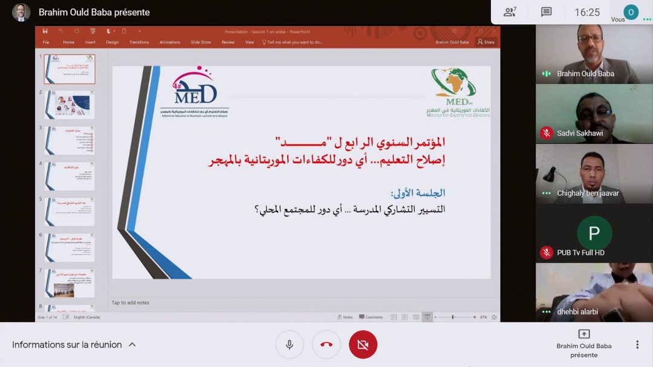The height and width of the screenshot is (367, 653).
Task: Open the Insert ribbon tab
Action: (x=90, y=42)
